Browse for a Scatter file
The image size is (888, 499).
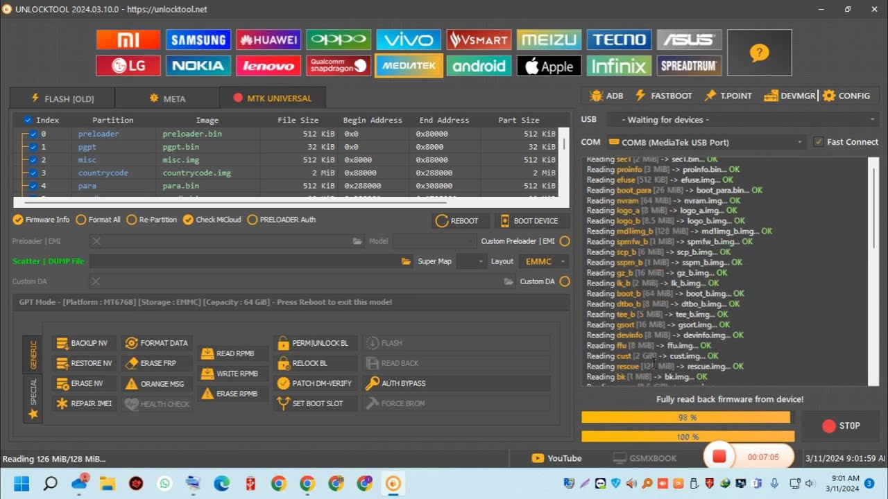(x=406, y=261)
